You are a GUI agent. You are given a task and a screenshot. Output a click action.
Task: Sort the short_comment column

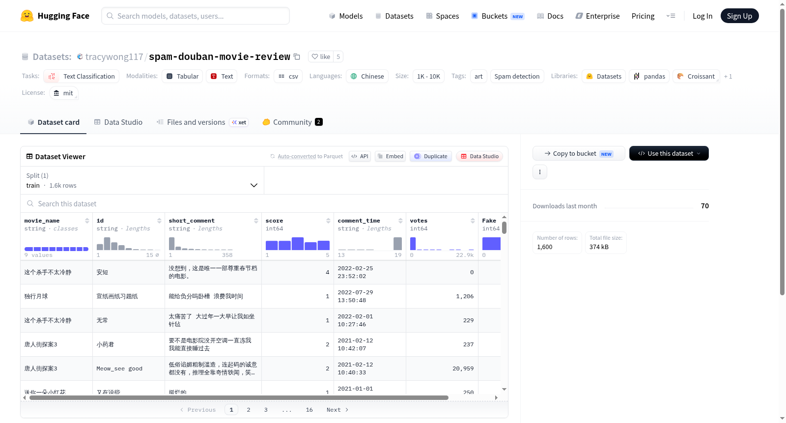(x=256, y=221)
